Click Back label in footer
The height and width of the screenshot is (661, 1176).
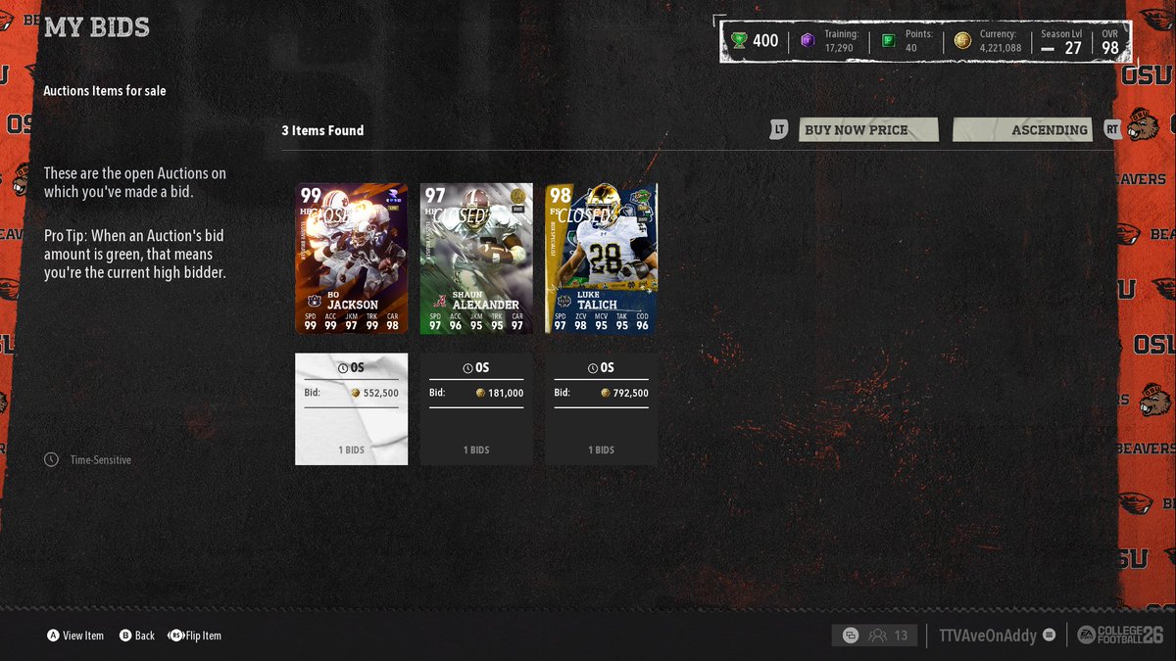coord(145,636)
